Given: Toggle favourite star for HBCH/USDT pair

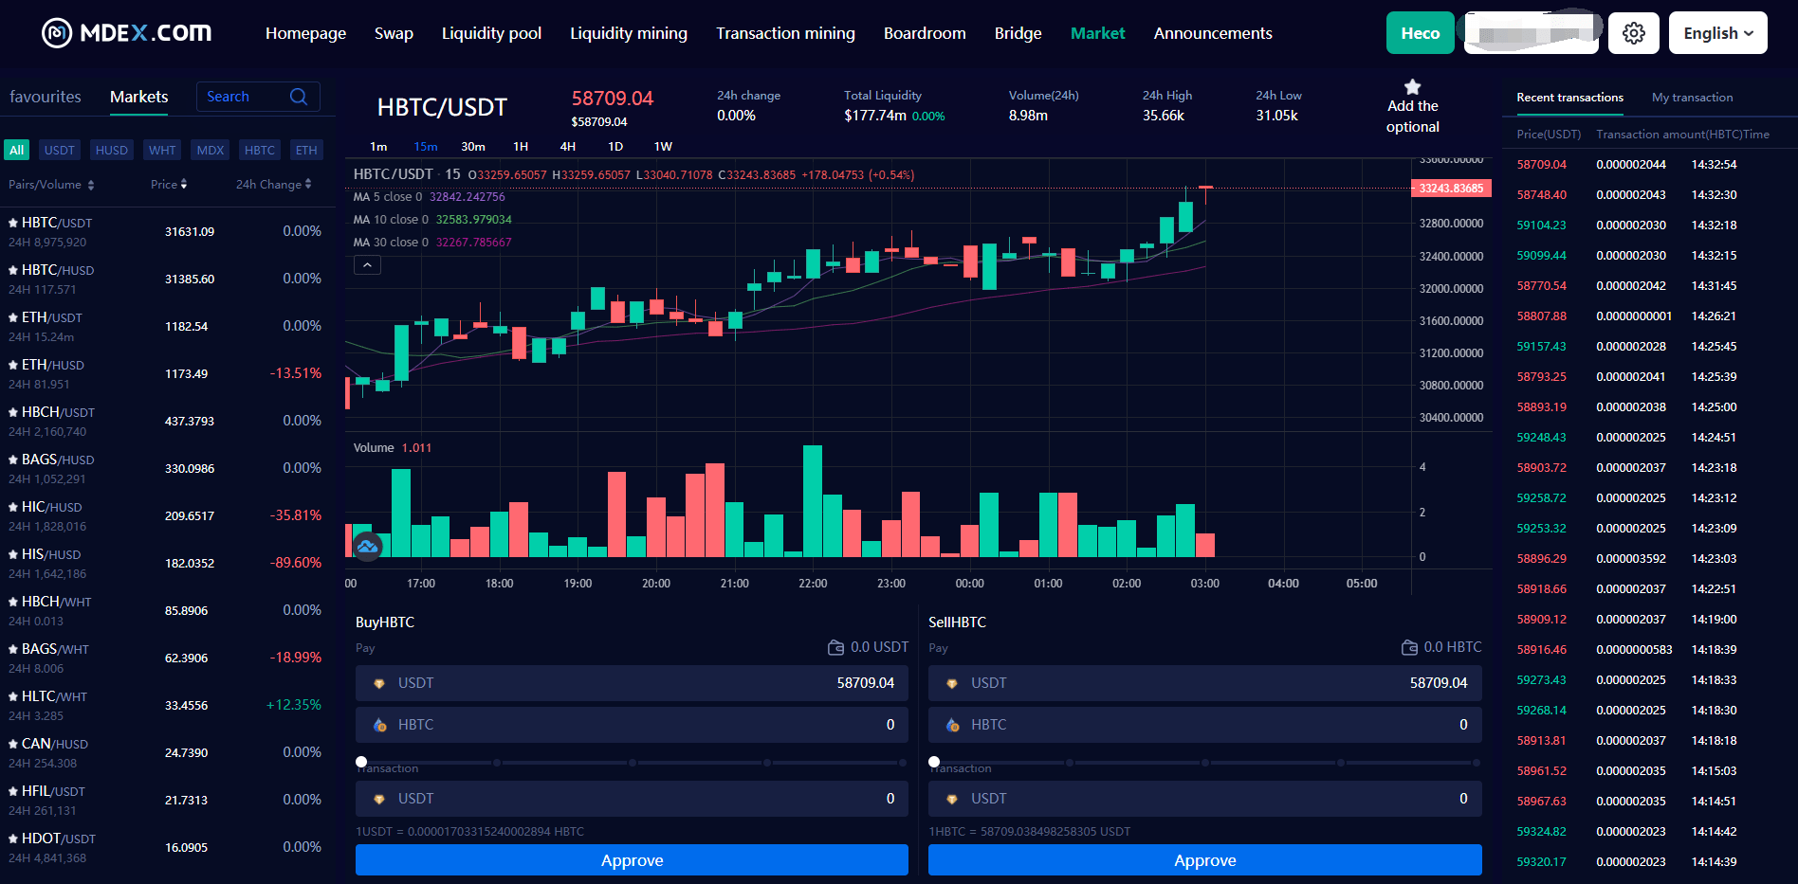Looking at the screenshot, I should point(13,412).
